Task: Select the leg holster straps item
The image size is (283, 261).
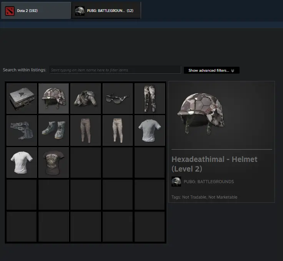Action: [x=22, y=130]
